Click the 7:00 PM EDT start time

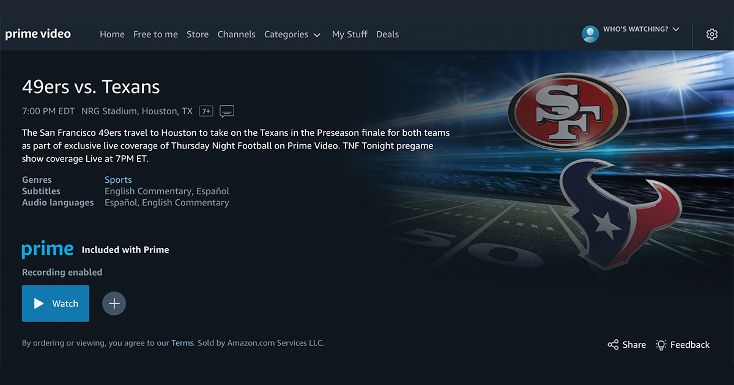[48, 111]
